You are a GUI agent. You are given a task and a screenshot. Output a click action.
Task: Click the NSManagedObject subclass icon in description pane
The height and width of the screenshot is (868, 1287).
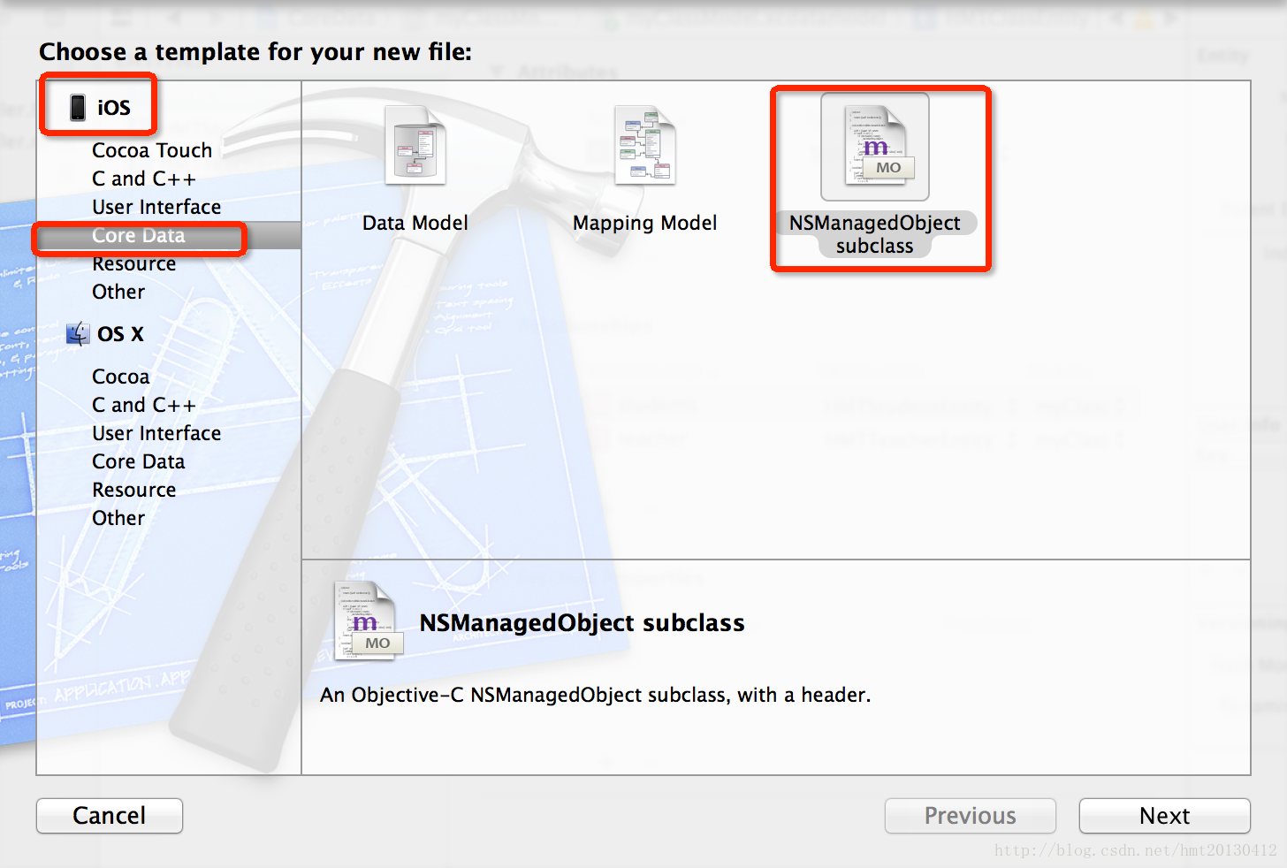click(x=369, y=621)
